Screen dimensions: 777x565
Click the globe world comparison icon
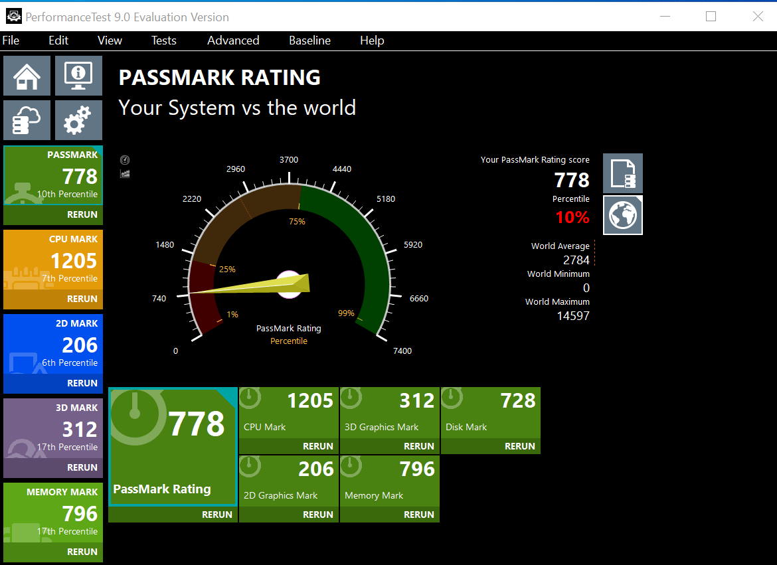coord(623,215)
